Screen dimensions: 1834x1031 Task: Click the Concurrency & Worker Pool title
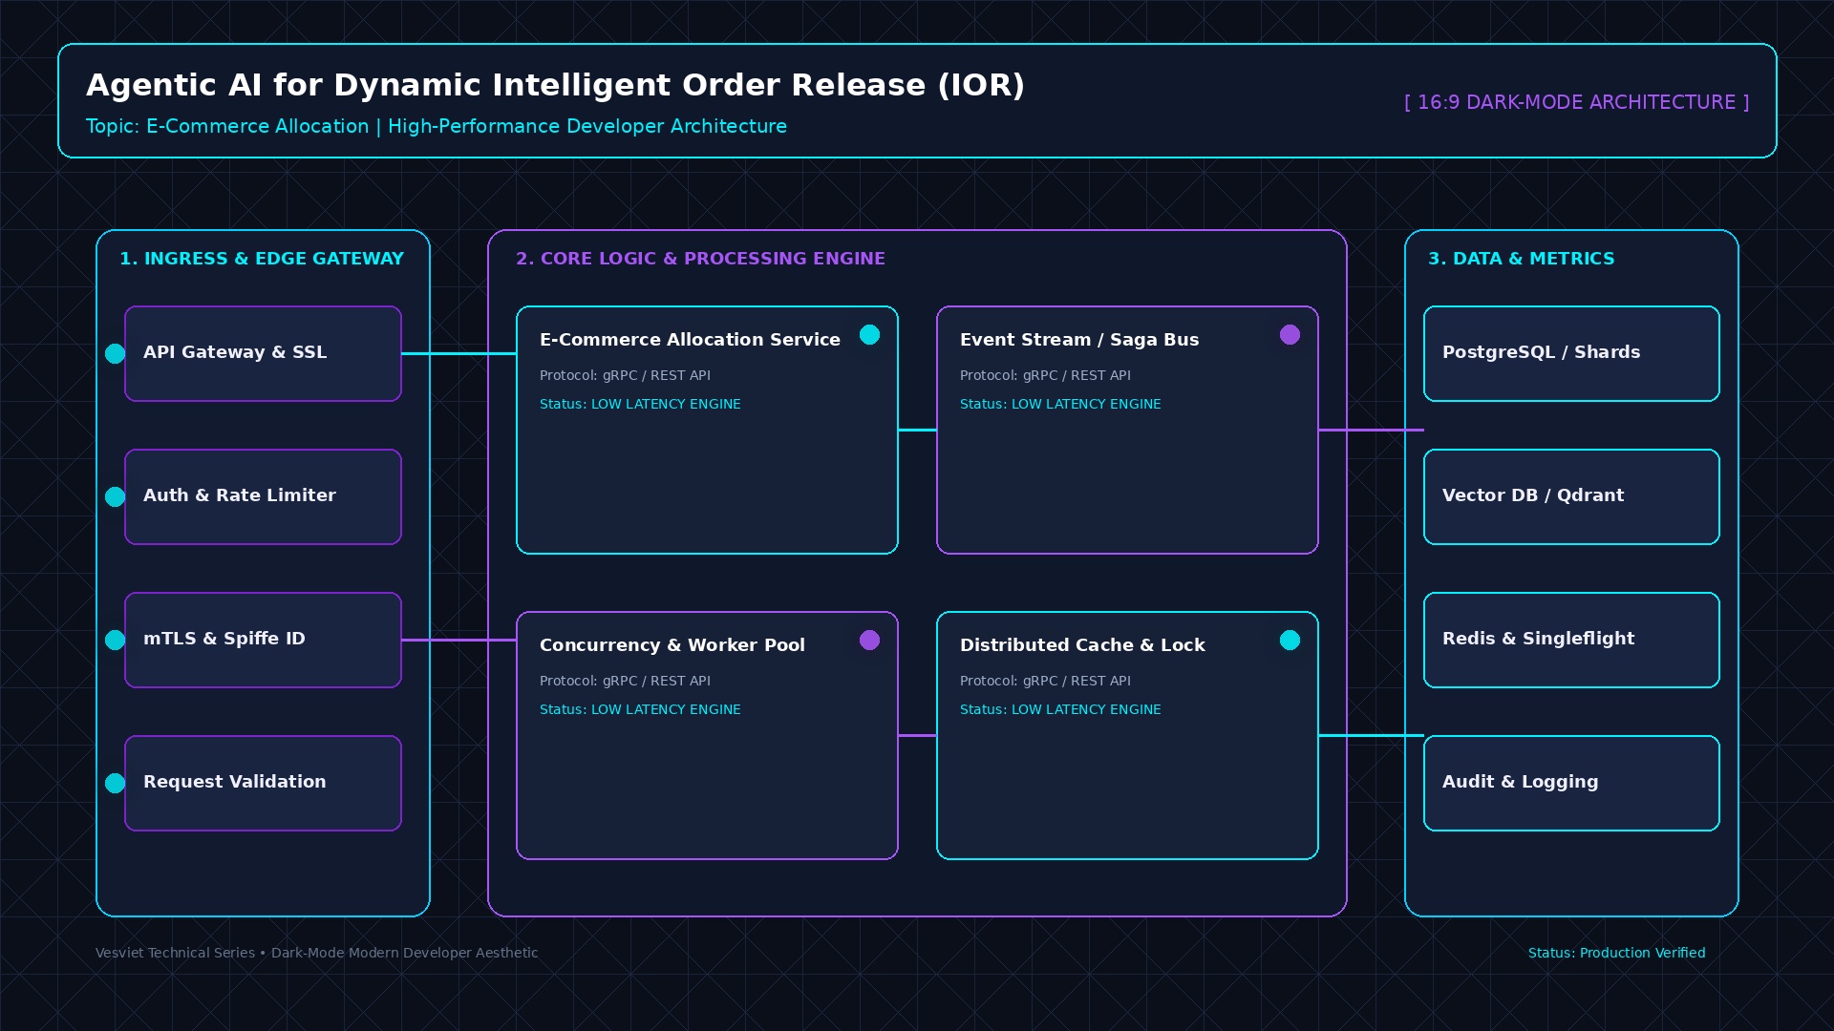(672, 645)
